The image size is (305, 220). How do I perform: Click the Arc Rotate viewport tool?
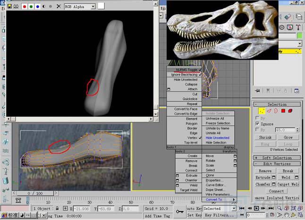pos(293,215)
